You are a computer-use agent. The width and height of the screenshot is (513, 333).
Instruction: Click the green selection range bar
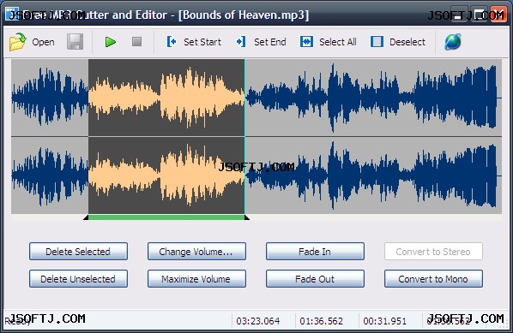click(x=166, y=217)
